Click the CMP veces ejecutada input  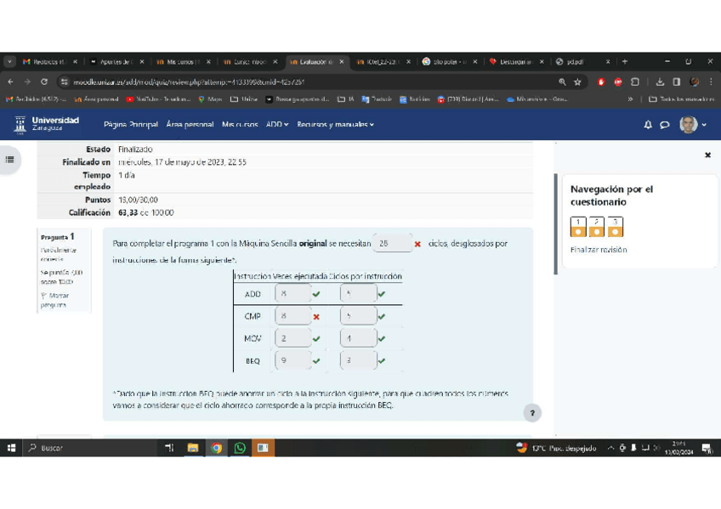pyautogui.click(x=292, y=316)
